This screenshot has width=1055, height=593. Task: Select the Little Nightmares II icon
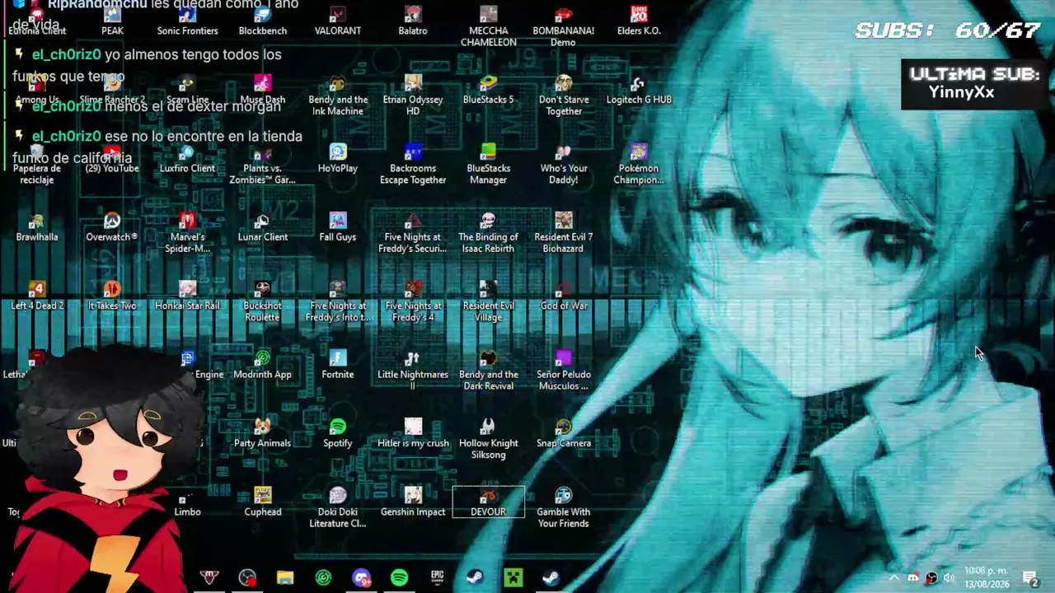413,371
